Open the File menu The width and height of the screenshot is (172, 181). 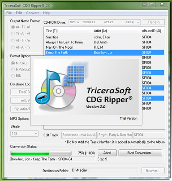click(x=9, y=13)
